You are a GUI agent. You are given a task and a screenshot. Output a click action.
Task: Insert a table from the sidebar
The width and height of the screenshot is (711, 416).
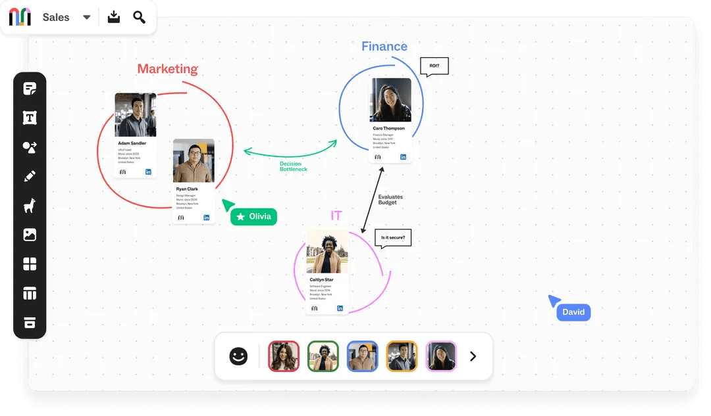coord(30,293)
